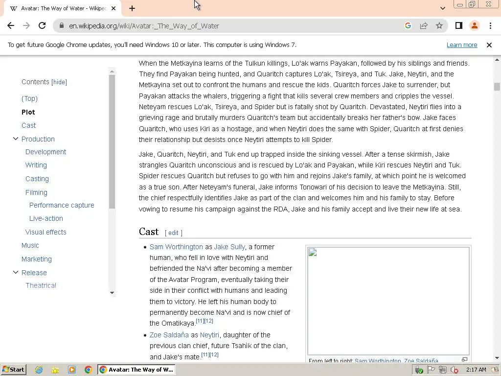Open the Windows Start menu

coord(13,370)
